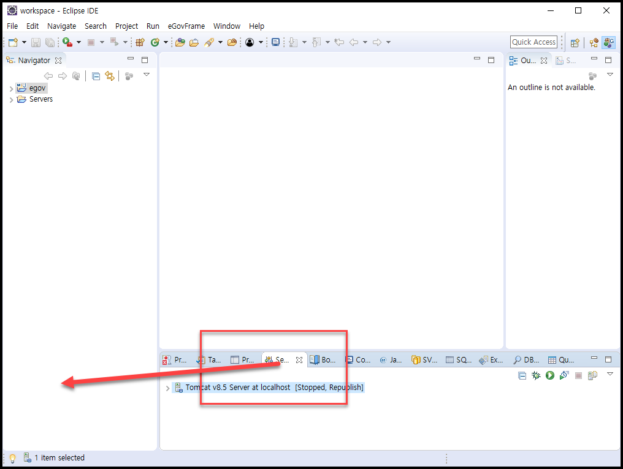Click the Previous Annotation toolbar icon
The height and width of the screenshot is (469, 623).
tap(316, 42)
